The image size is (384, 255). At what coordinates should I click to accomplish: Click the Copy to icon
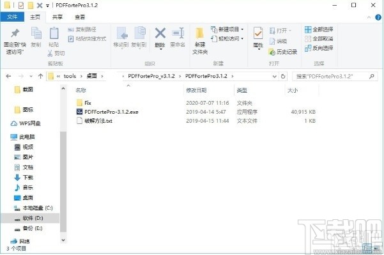pyautogui.click(x=139, y=33)
